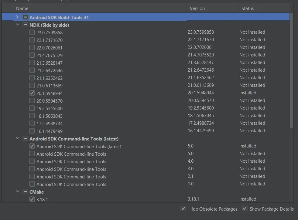This screenshot has height=220, width=298.
Task: Toggle Hide Obsolete Packages checkbox
Action: (x=183, y=208)
